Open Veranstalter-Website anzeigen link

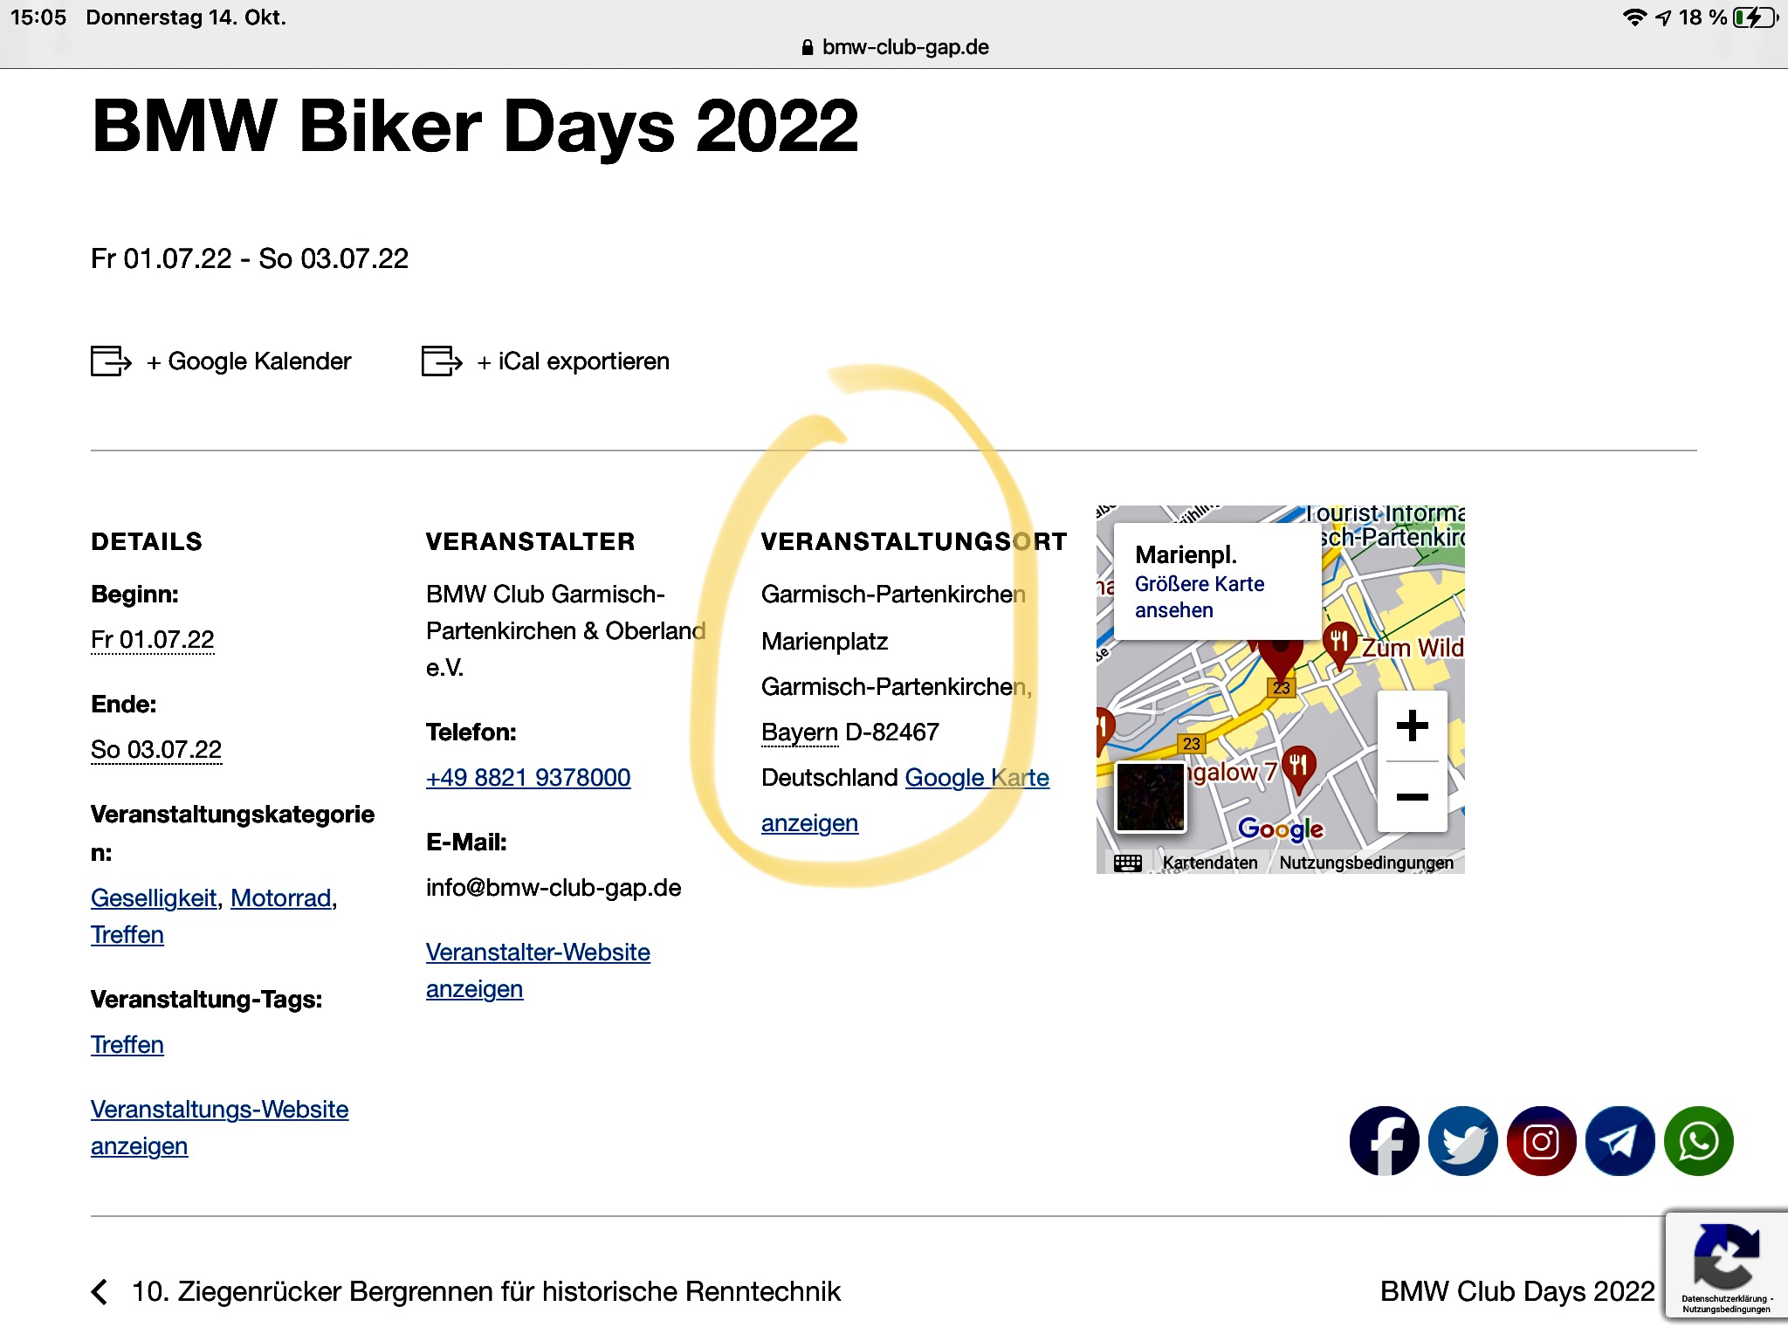tap(538, 952)
